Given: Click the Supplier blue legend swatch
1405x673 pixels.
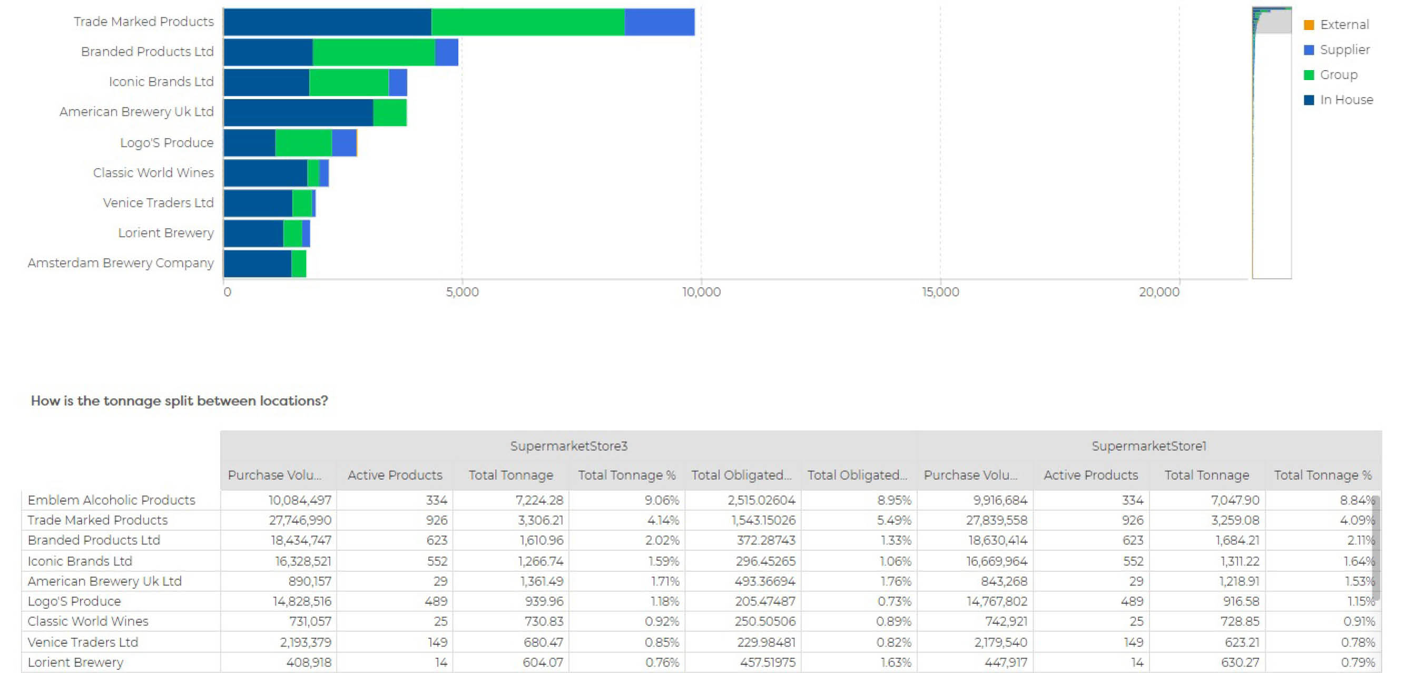Looking at the screenshot, I should tap(1308, 50).
